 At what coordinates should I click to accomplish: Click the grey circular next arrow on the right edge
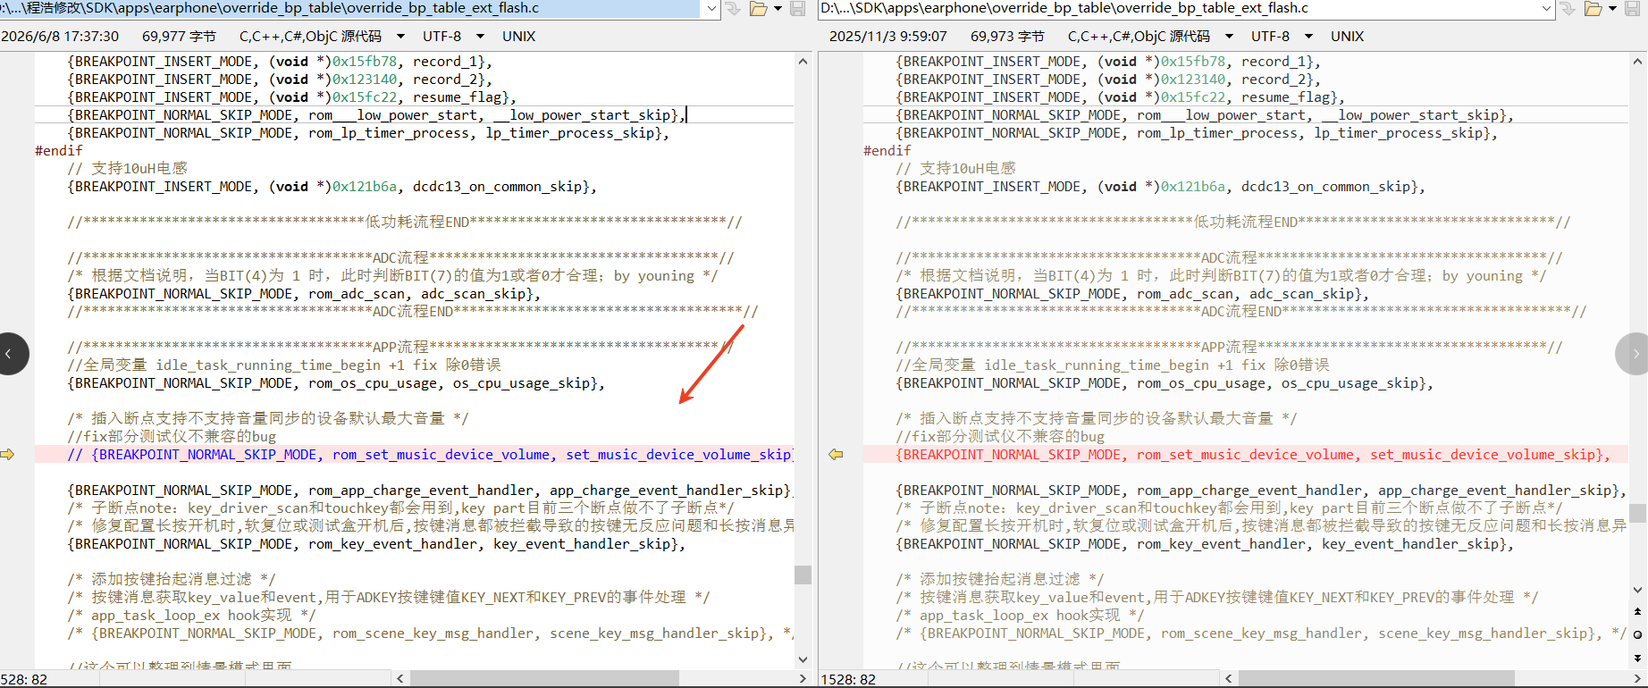[x=1633, y=354]
